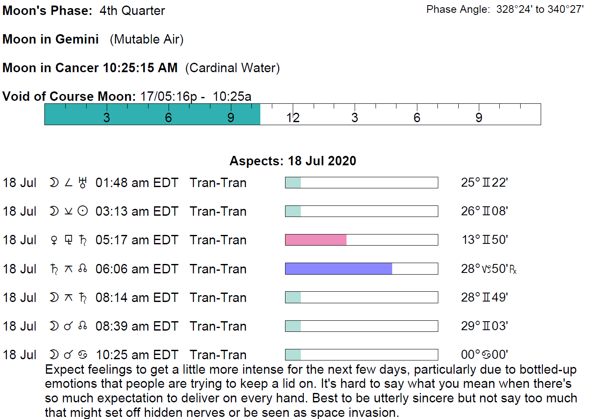Viewport: 603px width, 419px height.
Task: Click the semi-square symbol in 01:48 am row
Action: pos(68,183)
